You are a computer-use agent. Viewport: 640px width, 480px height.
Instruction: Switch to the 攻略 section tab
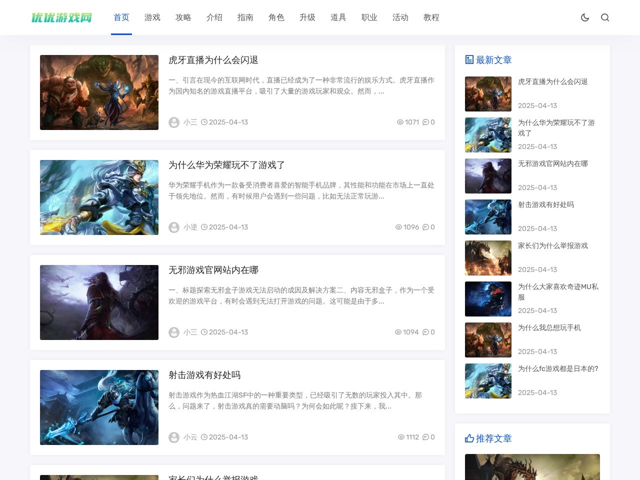[183, 17]
